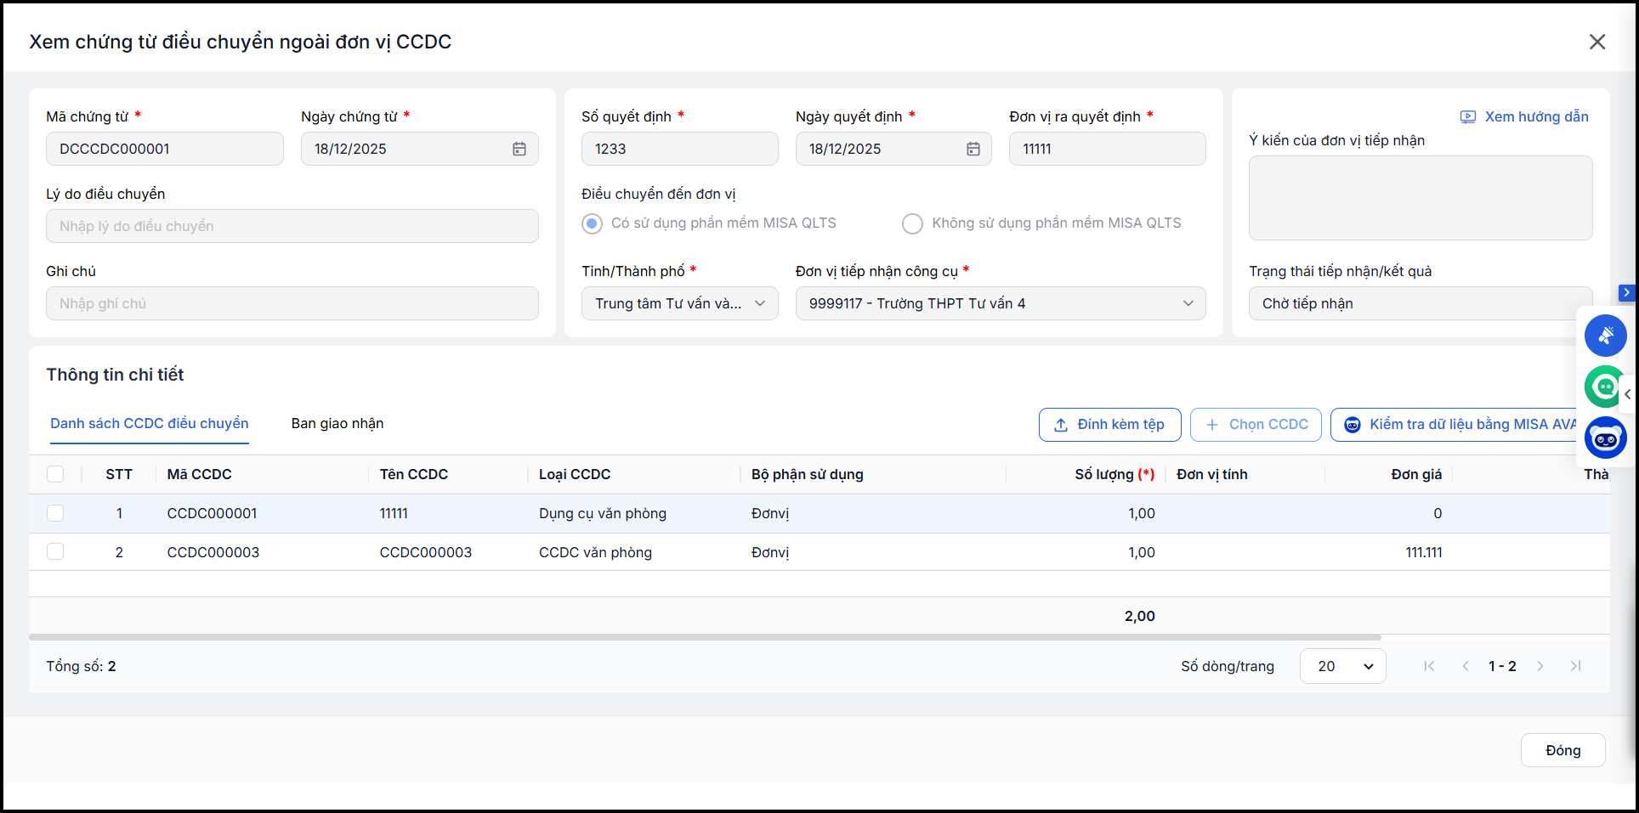
Task: Click the horizontal scrollbar under the table
Action: click(x=705, y=637)
